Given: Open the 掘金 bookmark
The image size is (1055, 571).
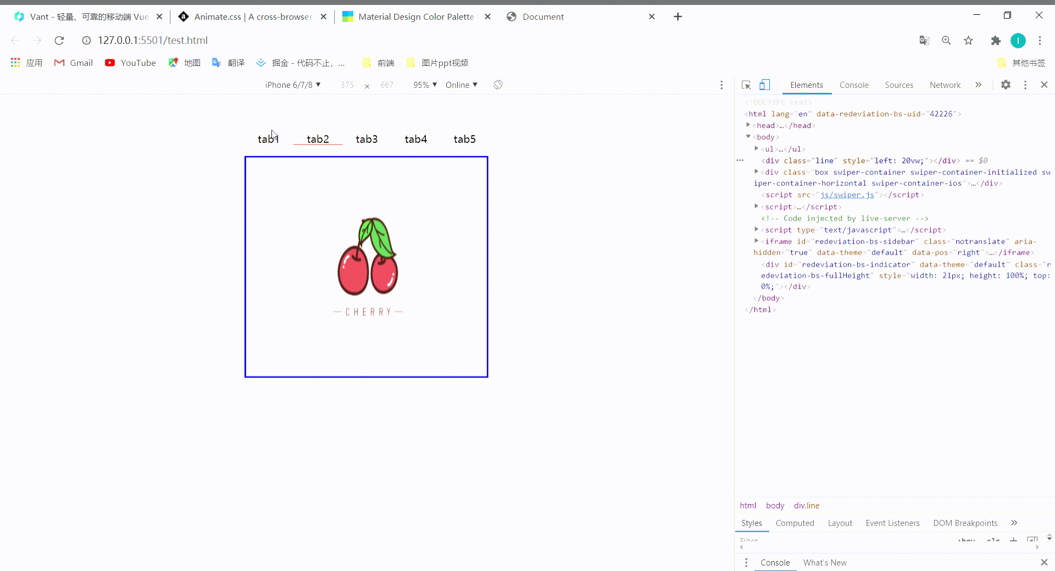Looking at the screenshot, I should 301,63.
